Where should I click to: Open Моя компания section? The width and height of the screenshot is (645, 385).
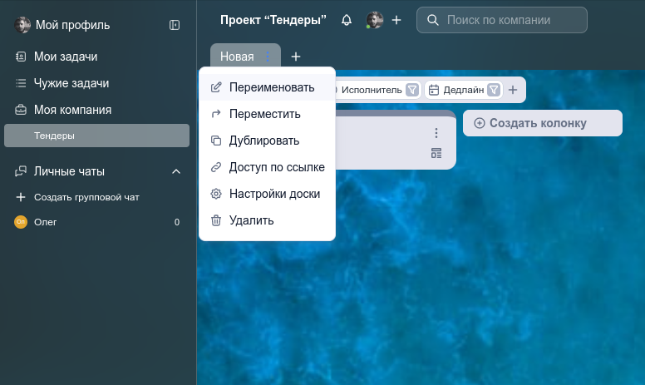72,110
